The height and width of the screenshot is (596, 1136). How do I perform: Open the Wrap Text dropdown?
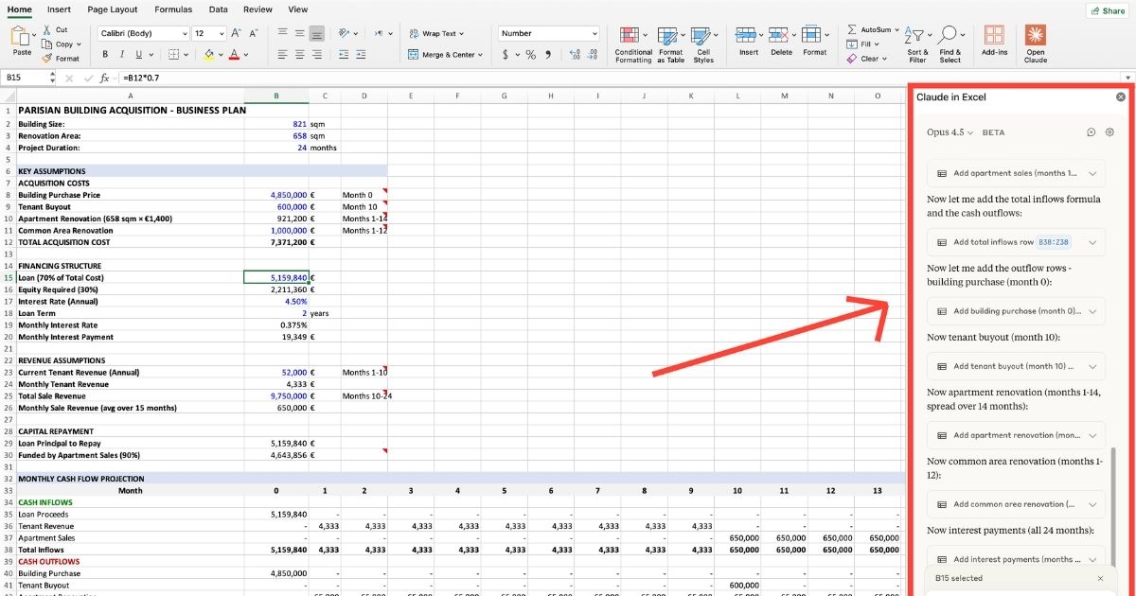462,33
